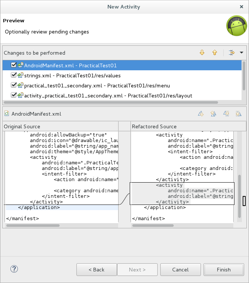The height and width of the screenshot is (283, 249).
Task: Select the next change down-arrow icon
Action: point(202,53)
